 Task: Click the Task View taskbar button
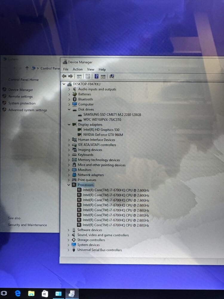pyautogui.click(x=4, y=293)
